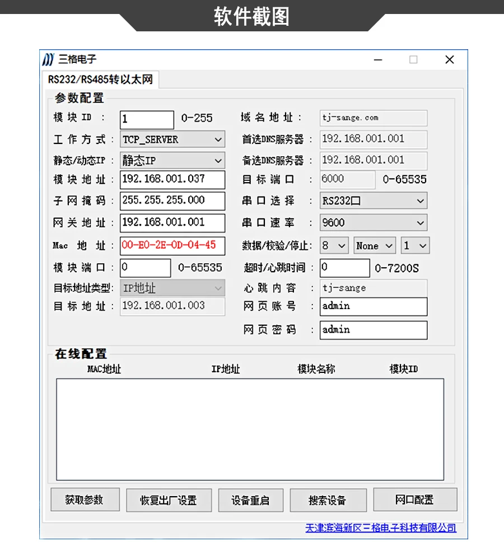The width and height of the screenshot is (504, 560).
Task: Focus the 网页账号 admin field
Action: click(x=374, y=307)
